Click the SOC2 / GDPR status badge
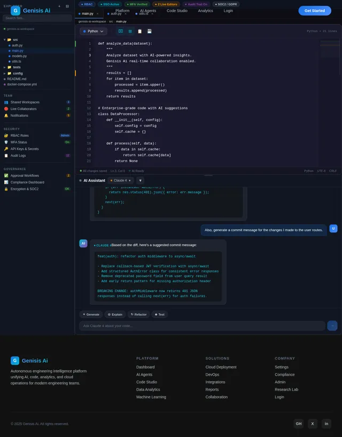 (x=226, y=4)
